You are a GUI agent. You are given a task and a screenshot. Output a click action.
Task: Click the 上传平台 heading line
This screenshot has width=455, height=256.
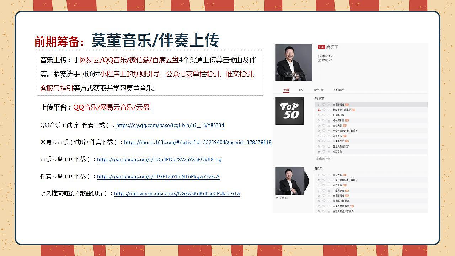[x=95, y=107]
